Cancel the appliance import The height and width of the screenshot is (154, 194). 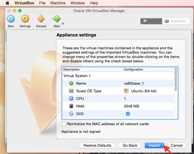coord(177,145)
